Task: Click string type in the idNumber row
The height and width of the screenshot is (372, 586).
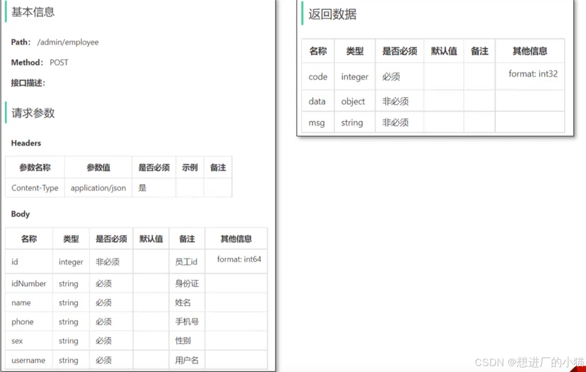Action: pyautogui.click(x=71, y=284)
